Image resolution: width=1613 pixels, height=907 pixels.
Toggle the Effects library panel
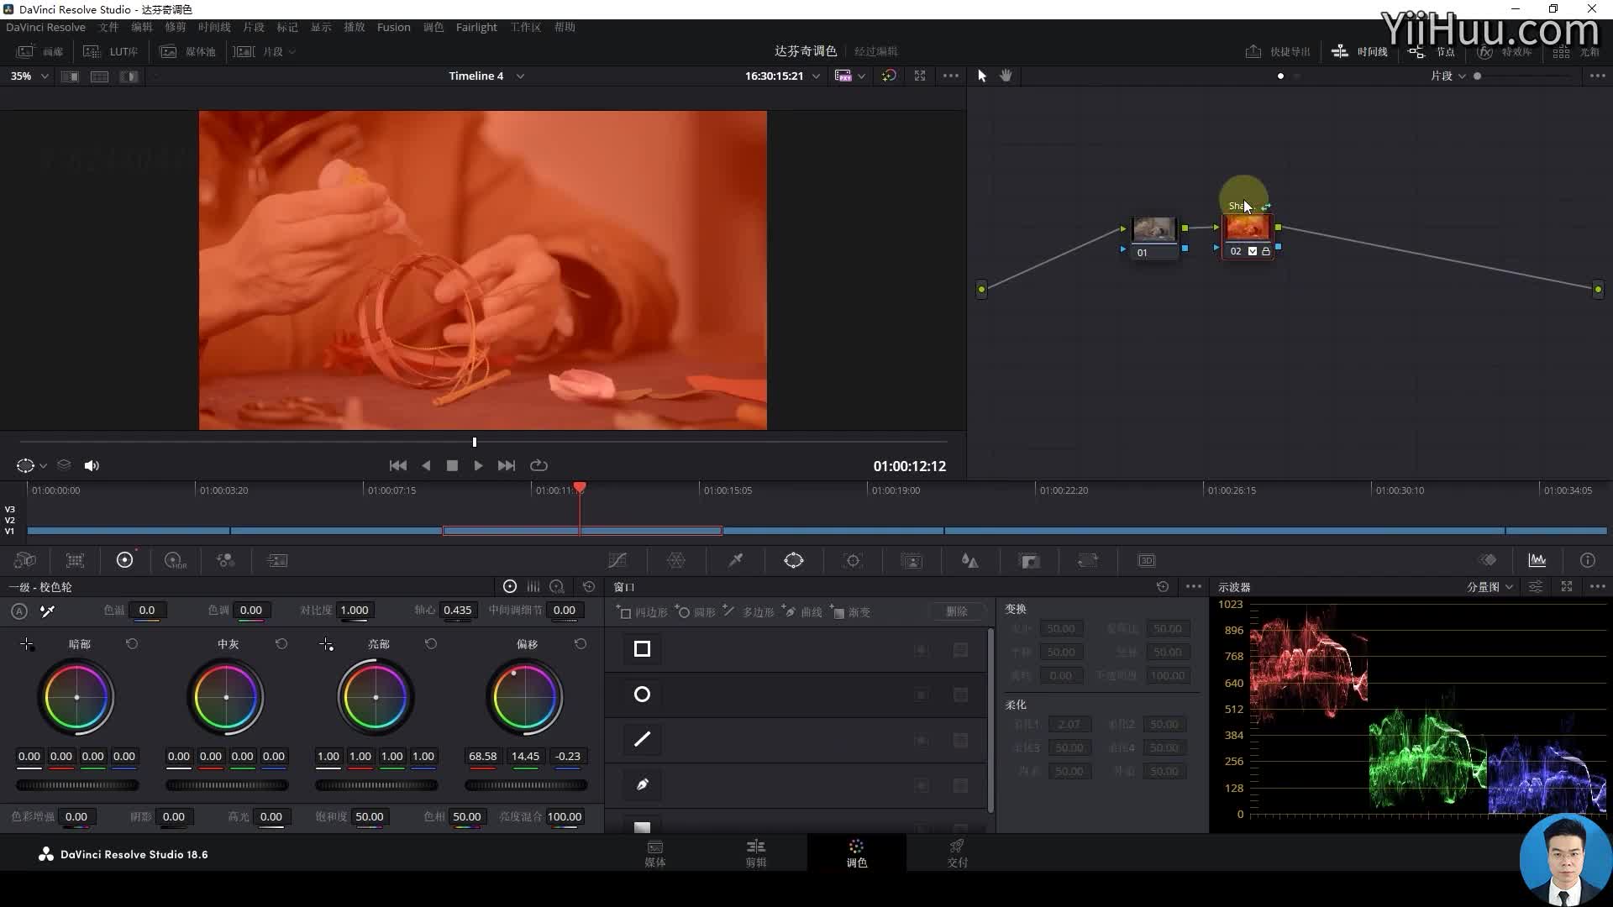(1505, 51)
